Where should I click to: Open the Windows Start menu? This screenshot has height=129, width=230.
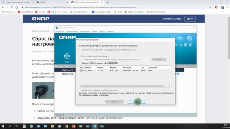pos(3,126)
